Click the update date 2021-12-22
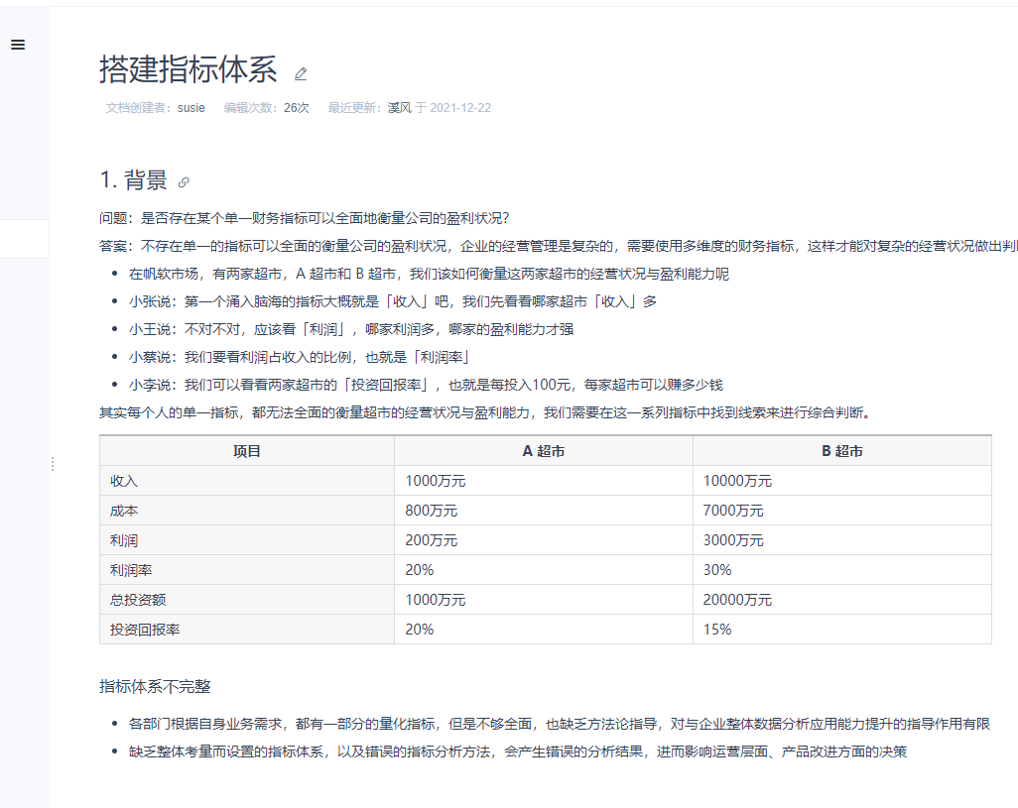This screenshot has height=808, width=1018. pos(460,108)
